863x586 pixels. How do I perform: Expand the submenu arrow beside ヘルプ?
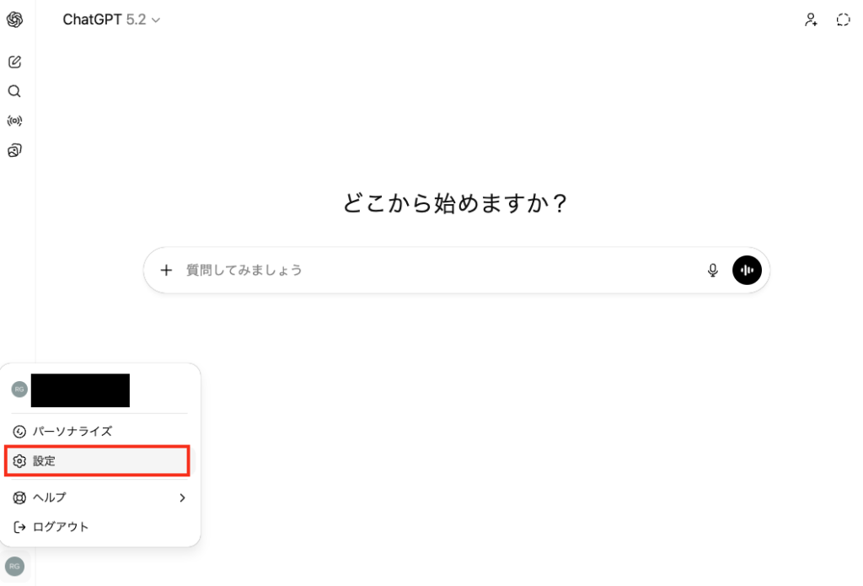[182, 497]
